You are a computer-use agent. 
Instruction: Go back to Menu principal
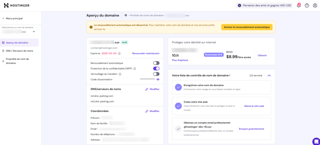point(14,18)
